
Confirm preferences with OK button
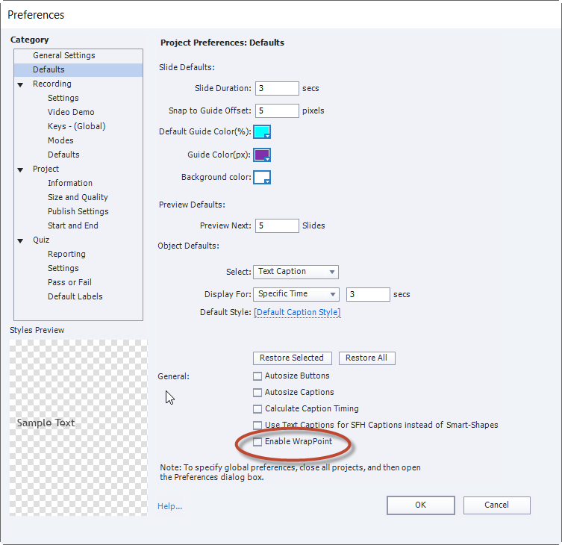point(420,505)
